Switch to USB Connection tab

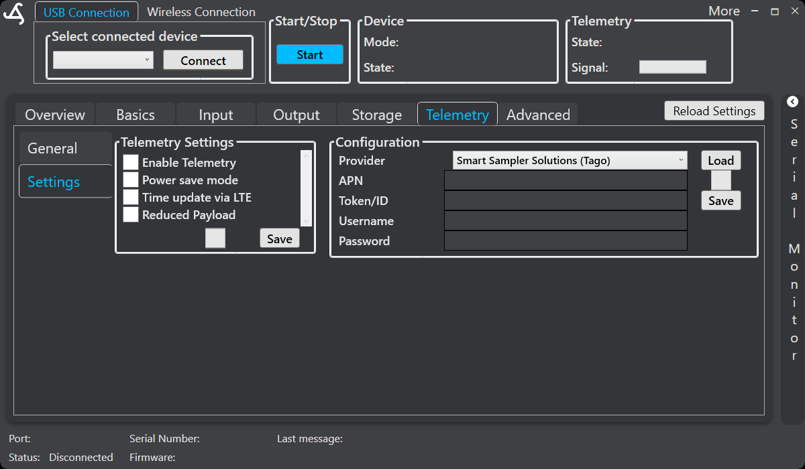(x=87, y=12)
